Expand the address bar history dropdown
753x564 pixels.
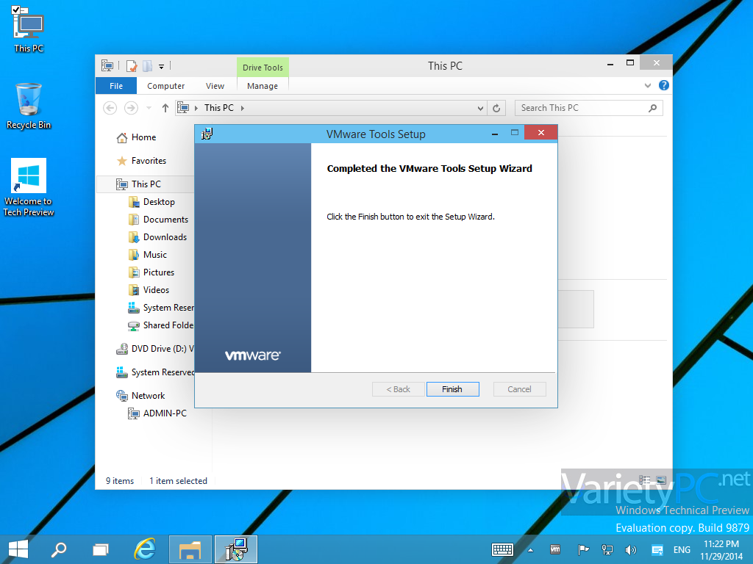point(480,109)
